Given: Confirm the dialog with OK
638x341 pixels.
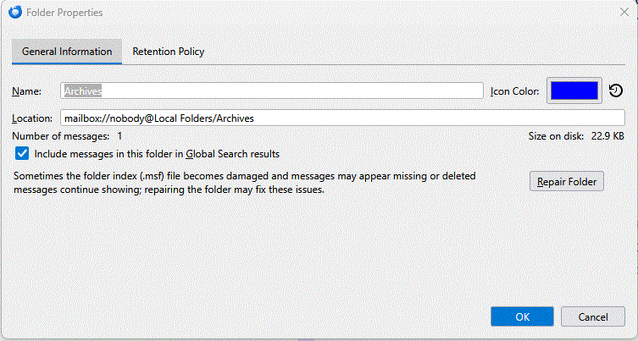Looking at the screenshot, I should 523,316.
